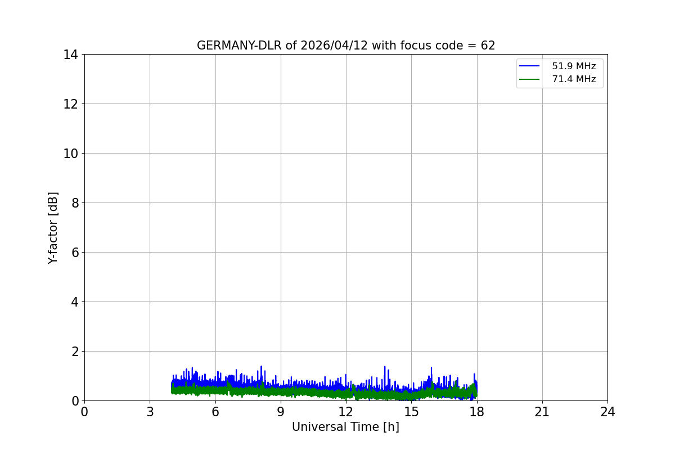
Task: Click y-axis tick label 8
Action: tap(75, 203)
